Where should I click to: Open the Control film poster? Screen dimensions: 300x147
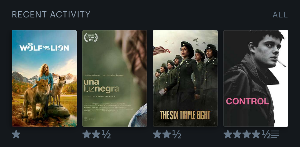point(256,78)
